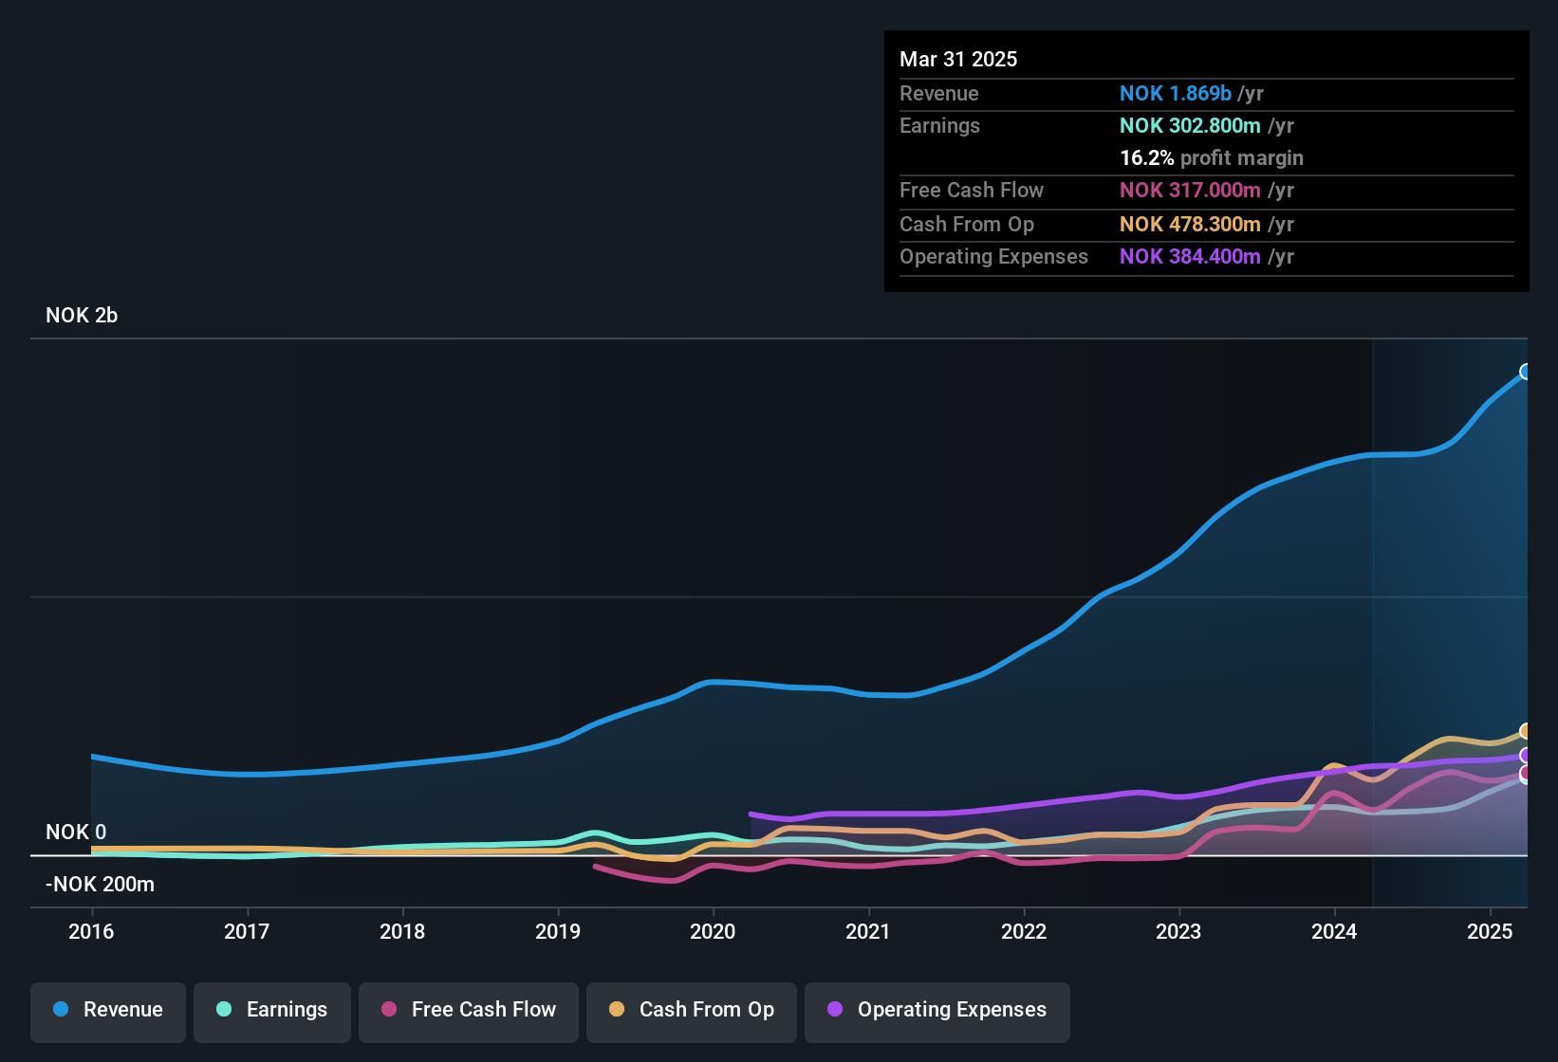Click the NOK 302.800m earnings value
Screen dimensions: 1558x1062
(1190, 125)
